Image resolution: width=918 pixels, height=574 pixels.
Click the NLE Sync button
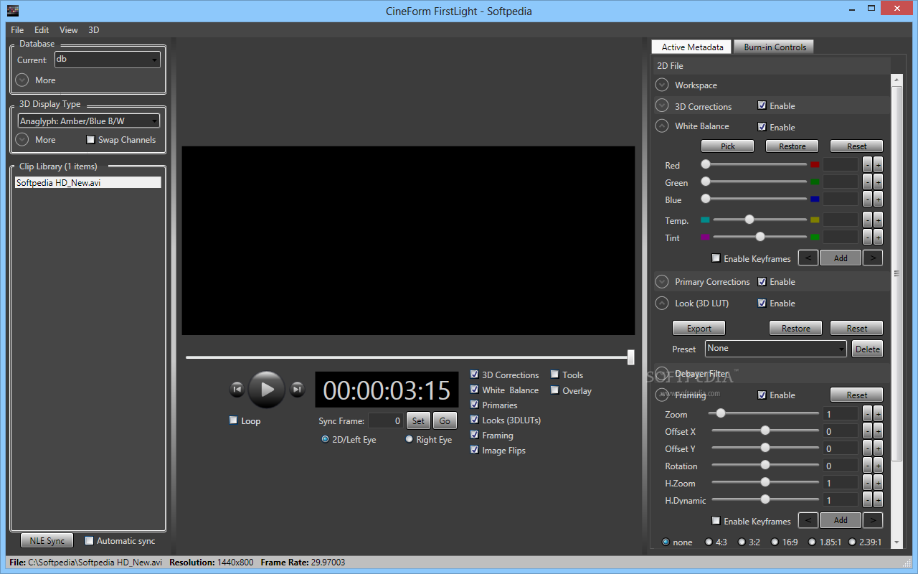tap(47, 541)
